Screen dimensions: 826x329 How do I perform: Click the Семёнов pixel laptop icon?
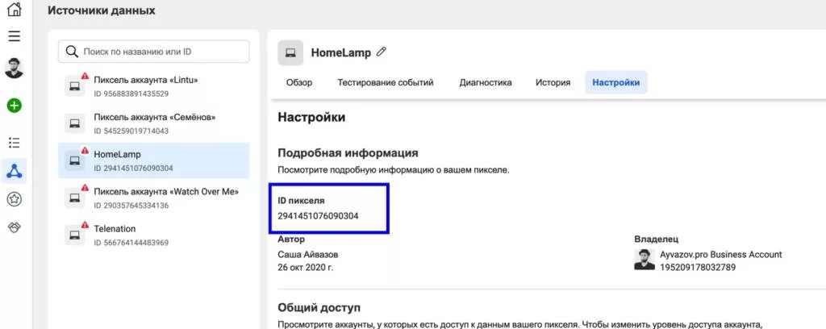tap(75, 123)
